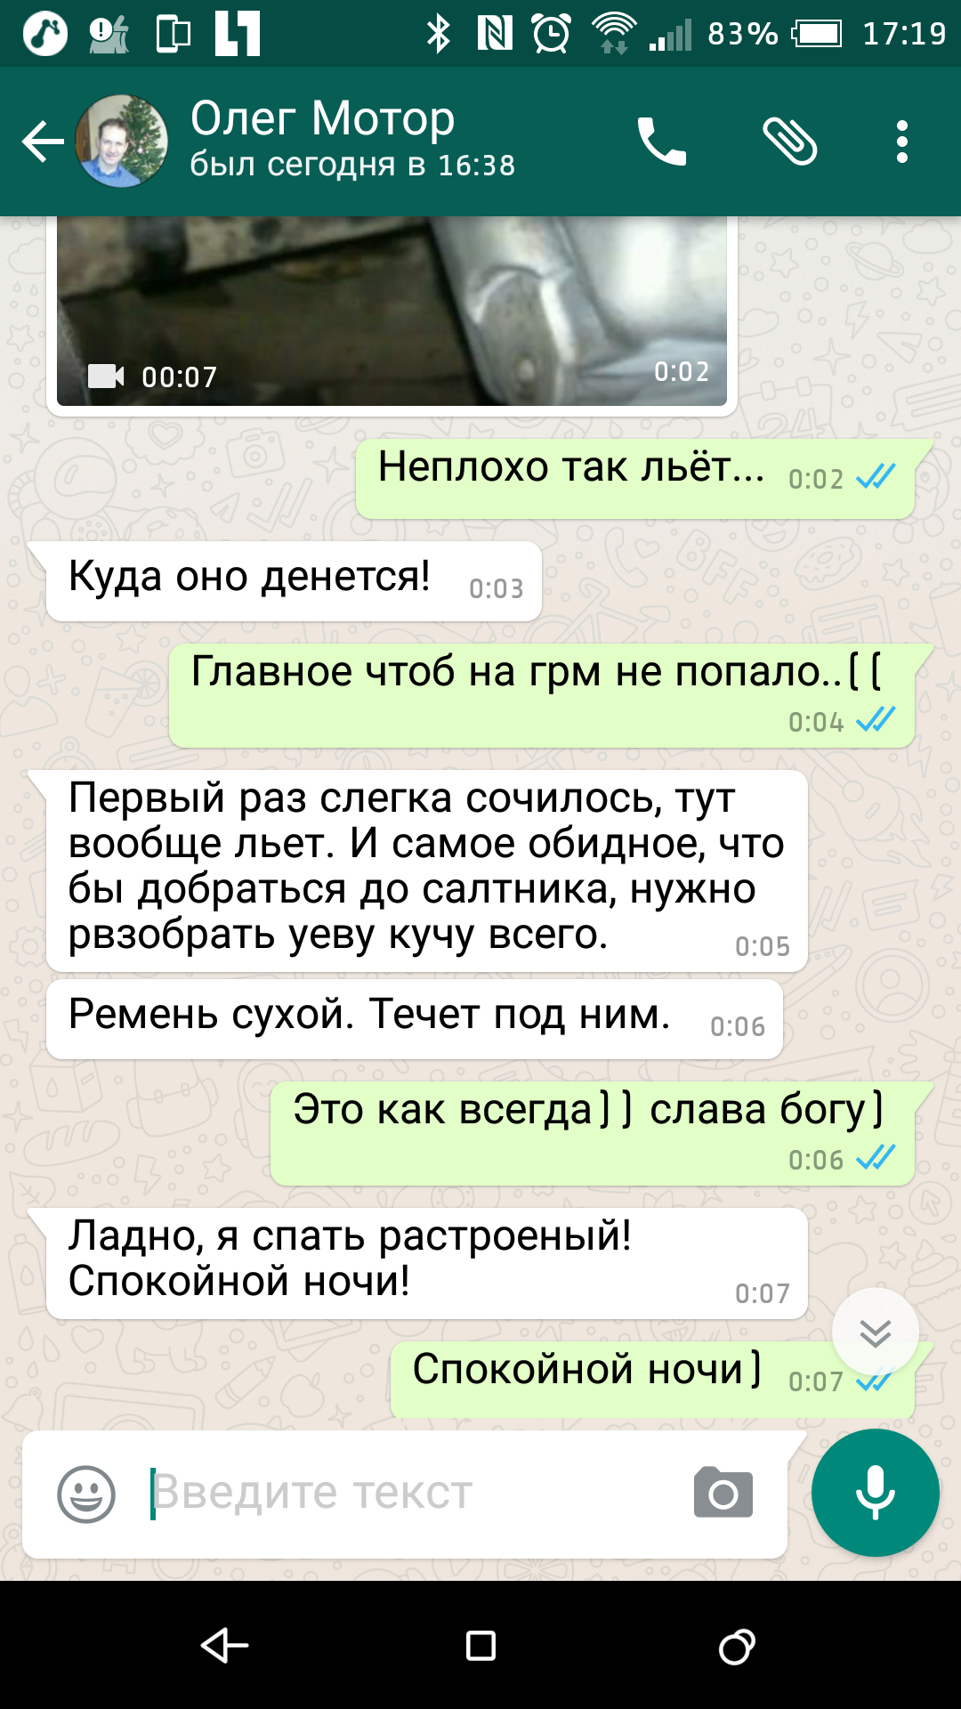Viewport: 961px width, 1709px height.
Task: Tap the message Ремень сухой. Течет под ним.
Action: coord(415,1019)
